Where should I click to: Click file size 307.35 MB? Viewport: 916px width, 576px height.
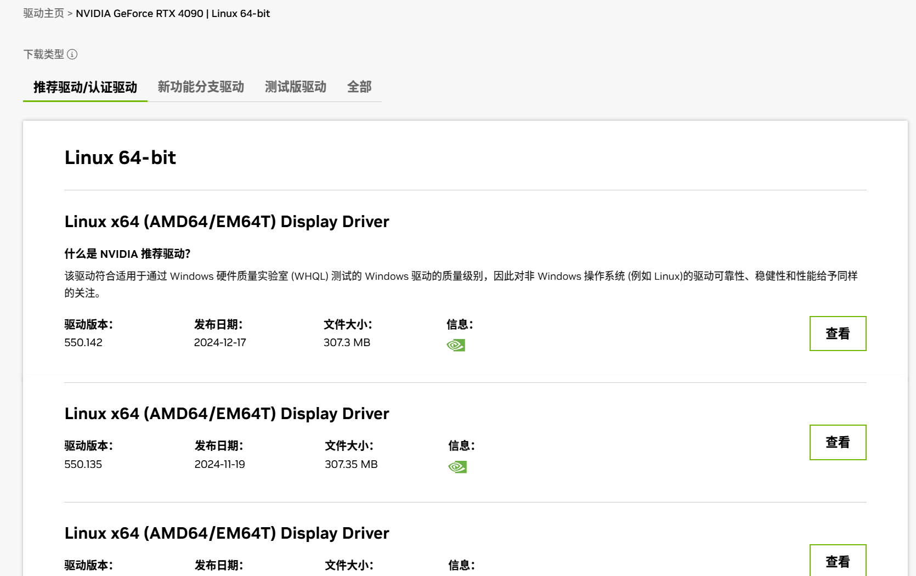click(351, 464)
